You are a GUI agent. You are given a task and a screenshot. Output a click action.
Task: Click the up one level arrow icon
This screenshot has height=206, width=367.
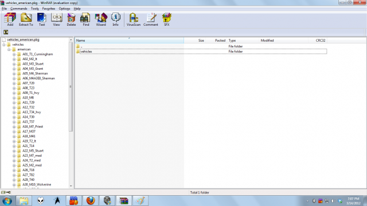tap(6, 32)
